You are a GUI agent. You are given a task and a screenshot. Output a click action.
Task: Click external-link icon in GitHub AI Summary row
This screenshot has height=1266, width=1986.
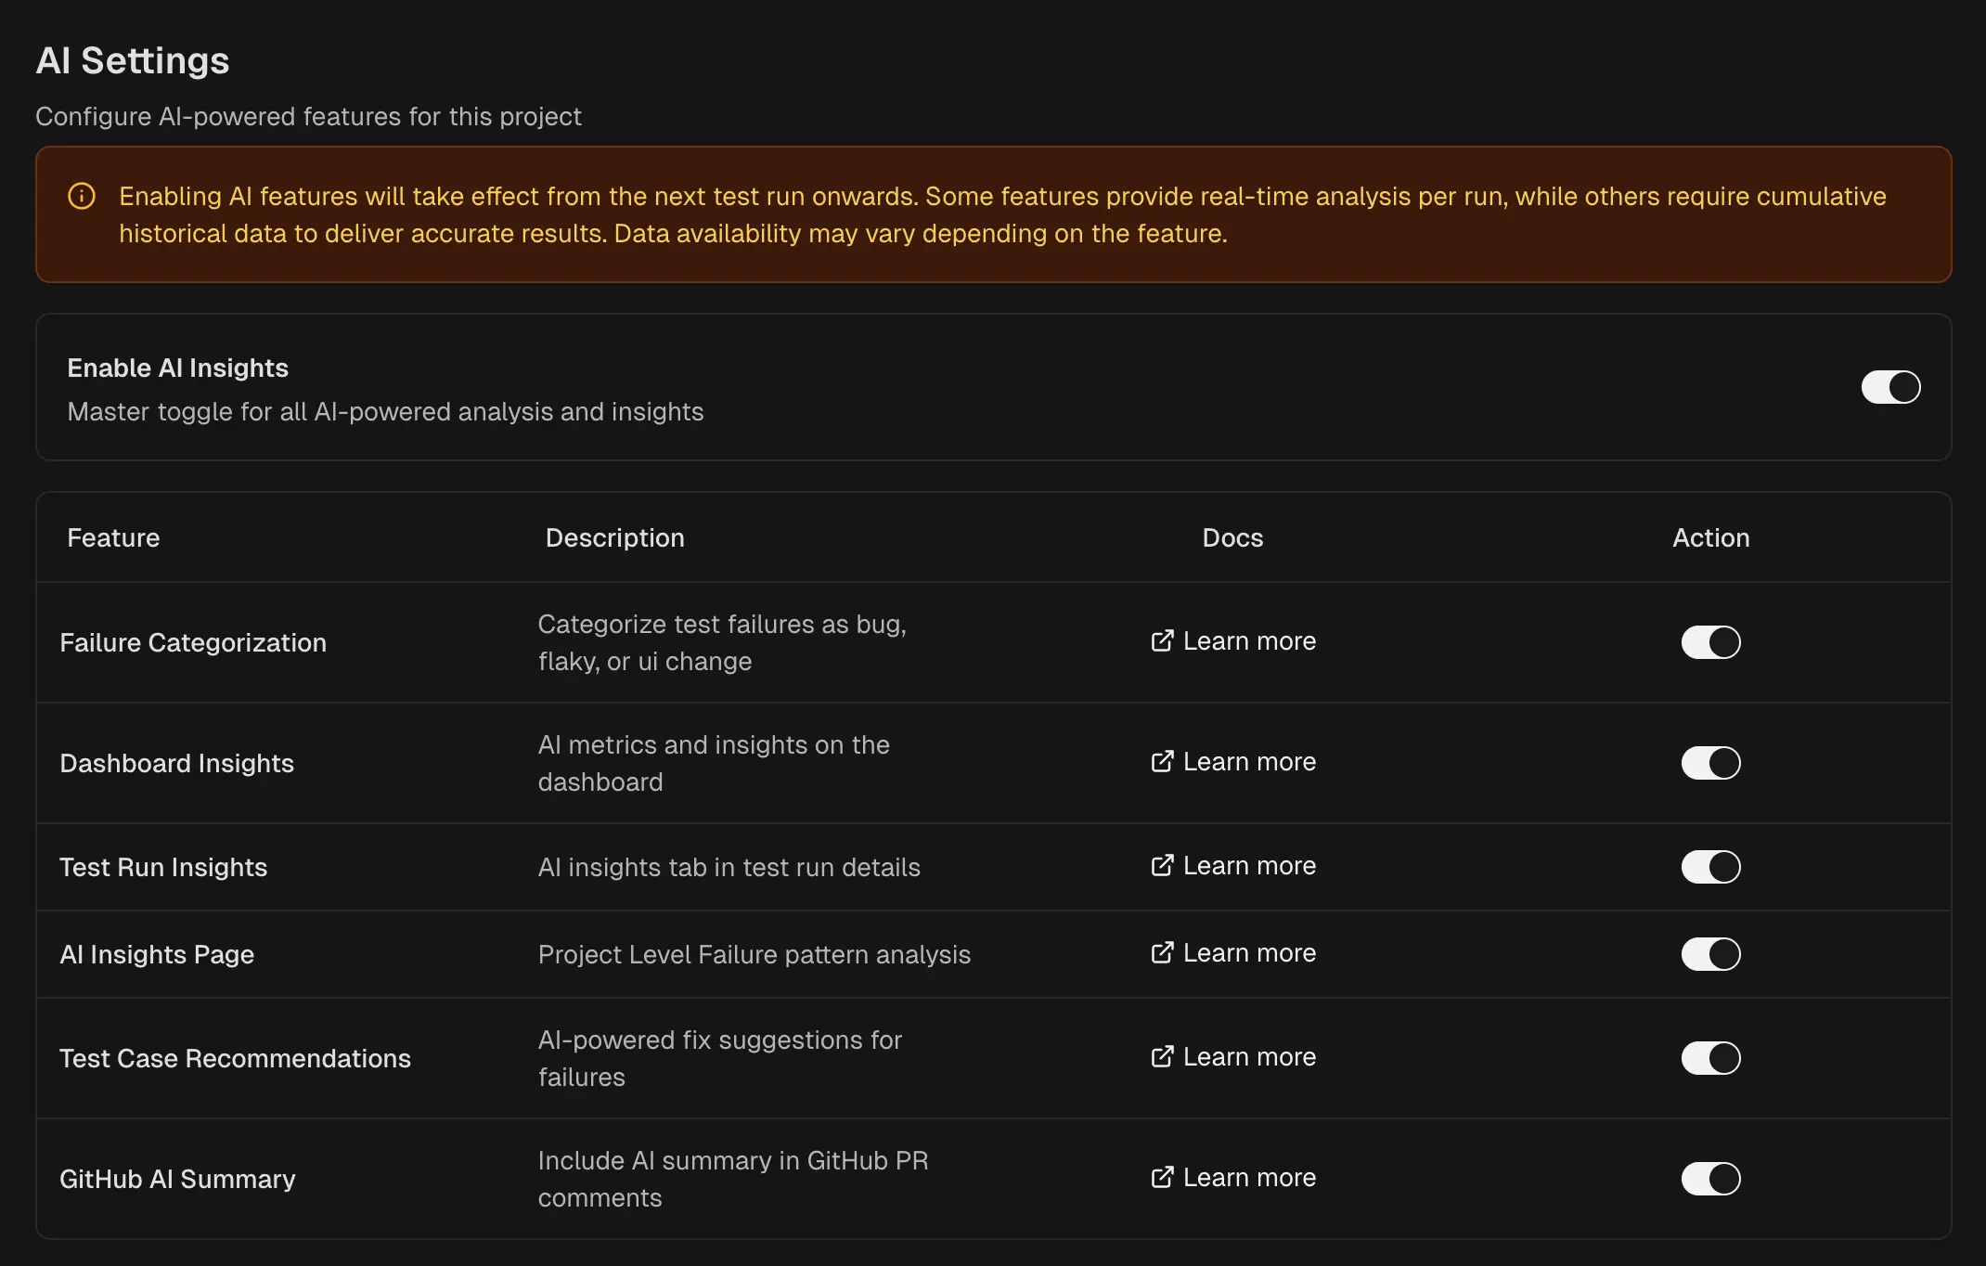(x=1162, y=1178)
